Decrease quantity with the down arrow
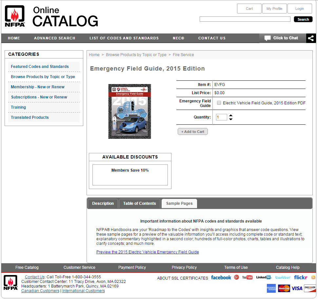 [x=231, y=119]
